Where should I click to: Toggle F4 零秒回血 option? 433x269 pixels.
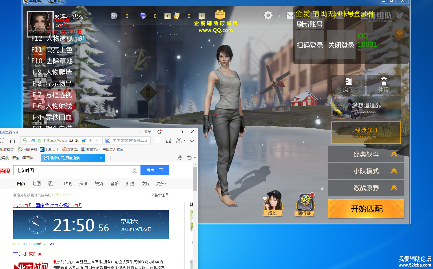tap(52, 117)
